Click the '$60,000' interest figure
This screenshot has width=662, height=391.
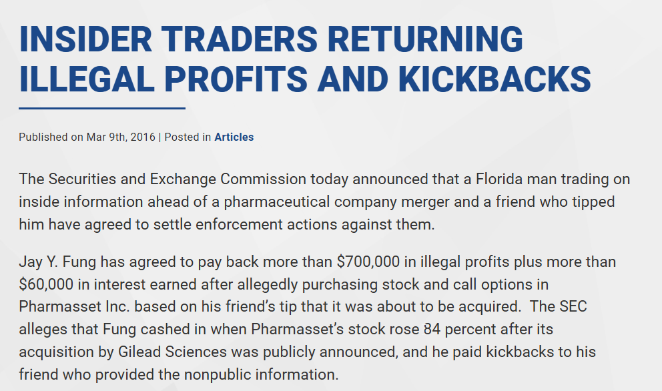[x=46, y=284]
